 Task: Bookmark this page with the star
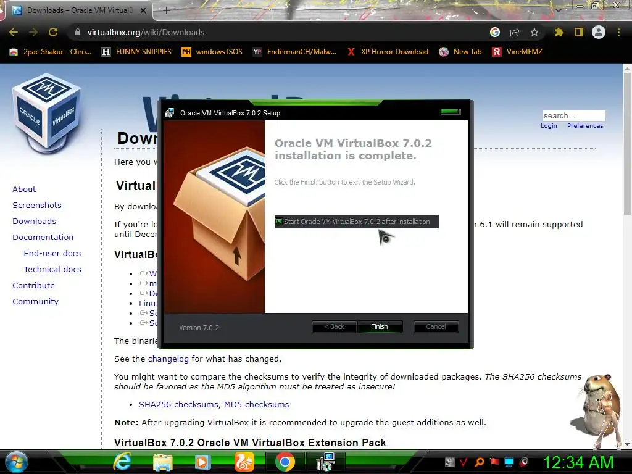(534, 32)
